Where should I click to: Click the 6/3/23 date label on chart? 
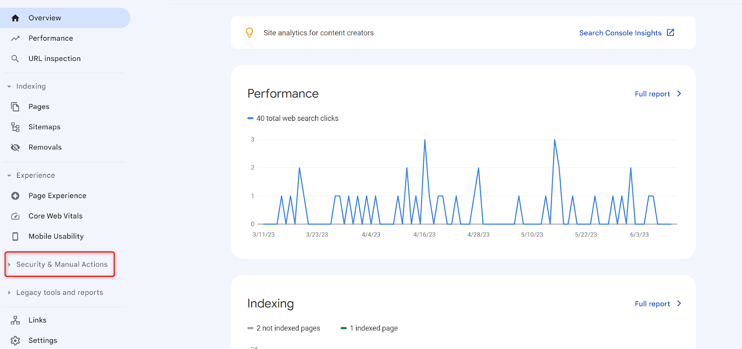point(640,235)
